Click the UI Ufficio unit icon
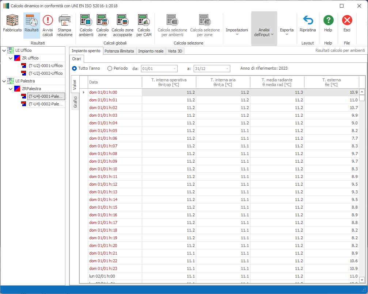The image size is (368, 294). click(x=11, y=50)
